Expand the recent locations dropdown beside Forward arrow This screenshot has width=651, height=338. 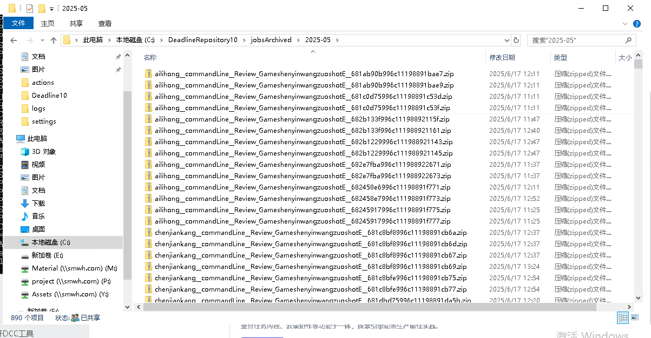point(42,40)
